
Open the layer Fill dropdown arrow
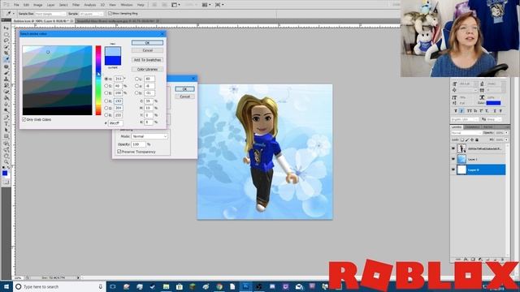point(506,140)
